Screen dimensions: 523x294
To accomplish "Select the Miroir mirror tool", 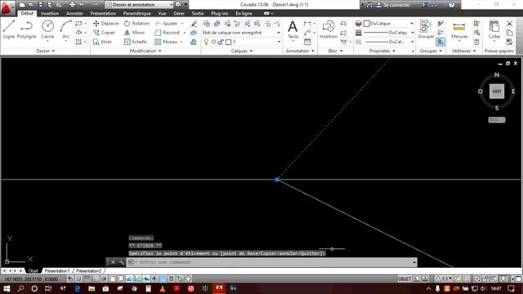I will coord(134,33).
